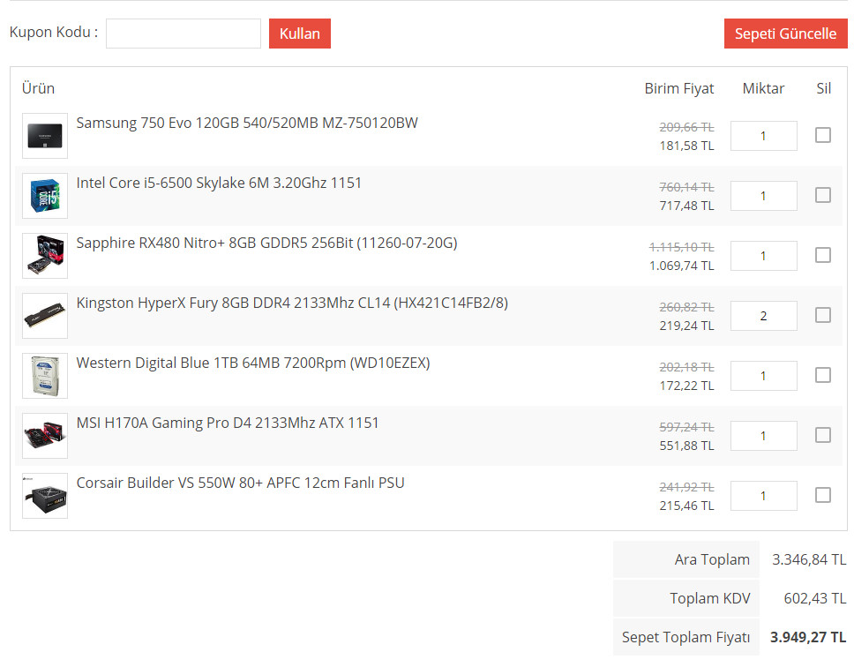Click the 717,48 TL price
The image size is (854, 667).
coord(686,206)
